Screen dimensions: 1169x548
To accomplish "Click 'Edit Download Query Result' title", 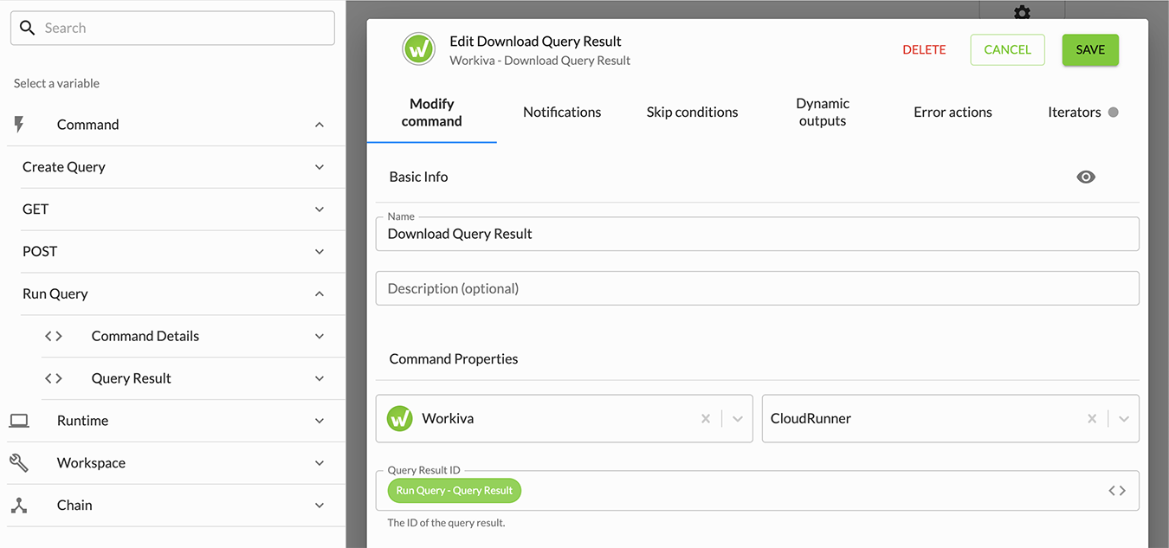I will coord(535,42).
